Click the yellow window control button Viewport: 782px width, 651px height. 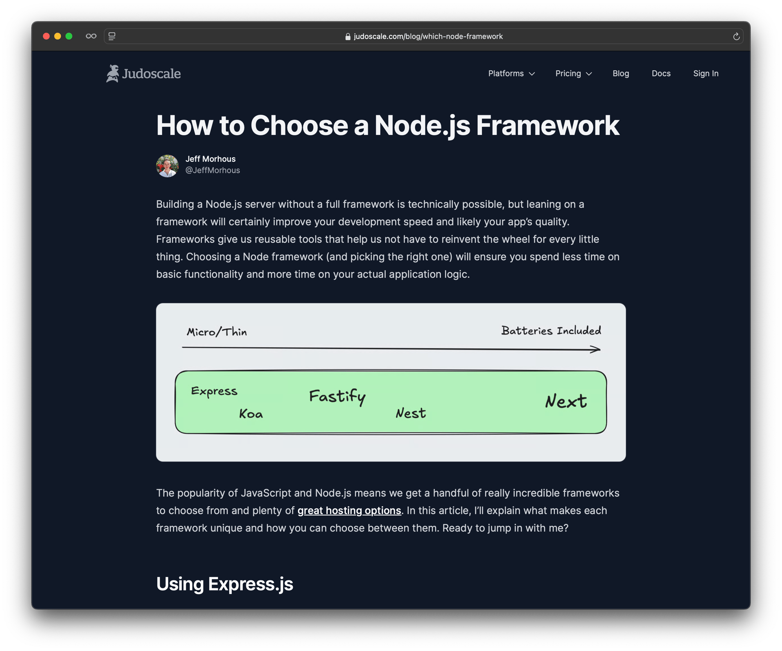click(x=57, y=36)
